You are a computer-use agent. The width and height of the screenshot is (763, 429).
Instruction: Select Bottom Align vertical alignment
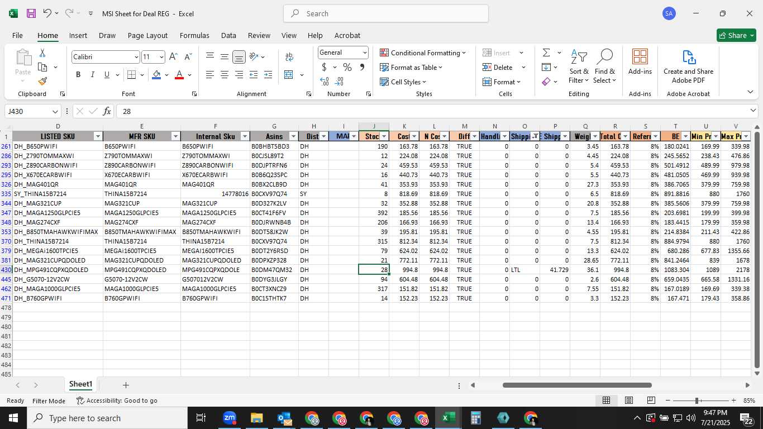[x=239, y=57]
